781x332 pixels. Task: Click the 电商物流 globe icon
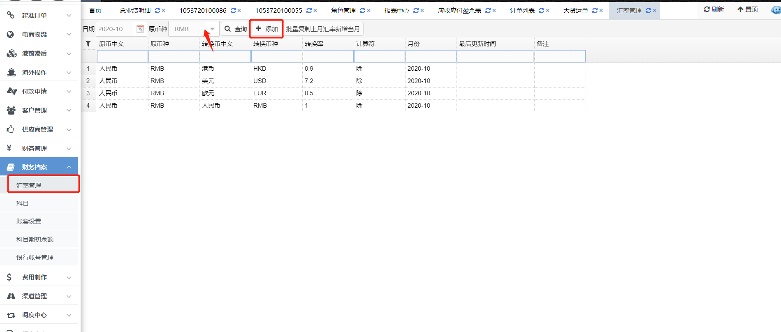11,35
